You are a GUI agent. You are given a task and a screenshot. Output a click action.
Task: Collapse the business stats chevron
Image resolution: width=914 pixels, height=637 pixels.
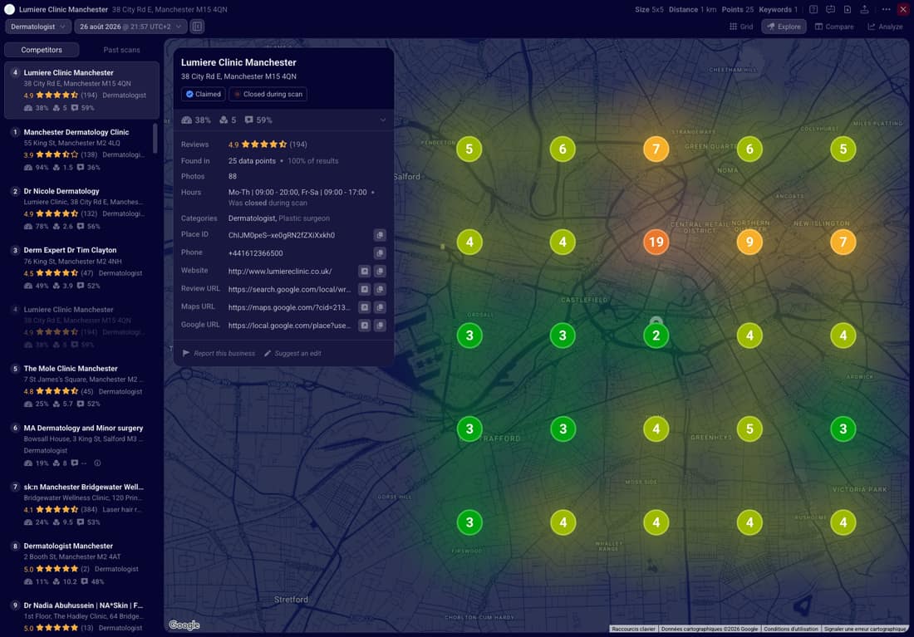coord(383,120)
